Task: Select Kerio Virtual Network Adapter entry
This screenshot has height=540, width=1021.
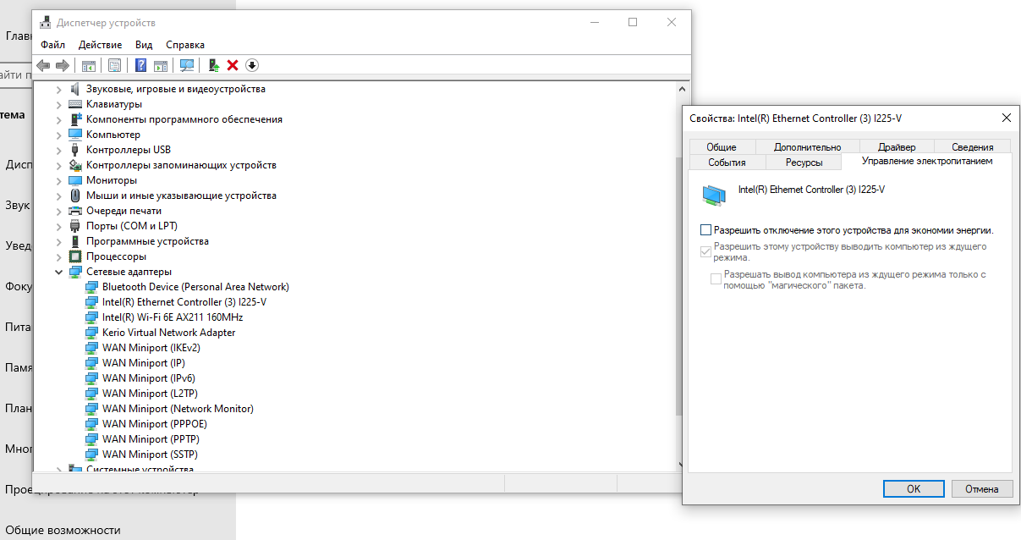Action: [x=168, y=333]
